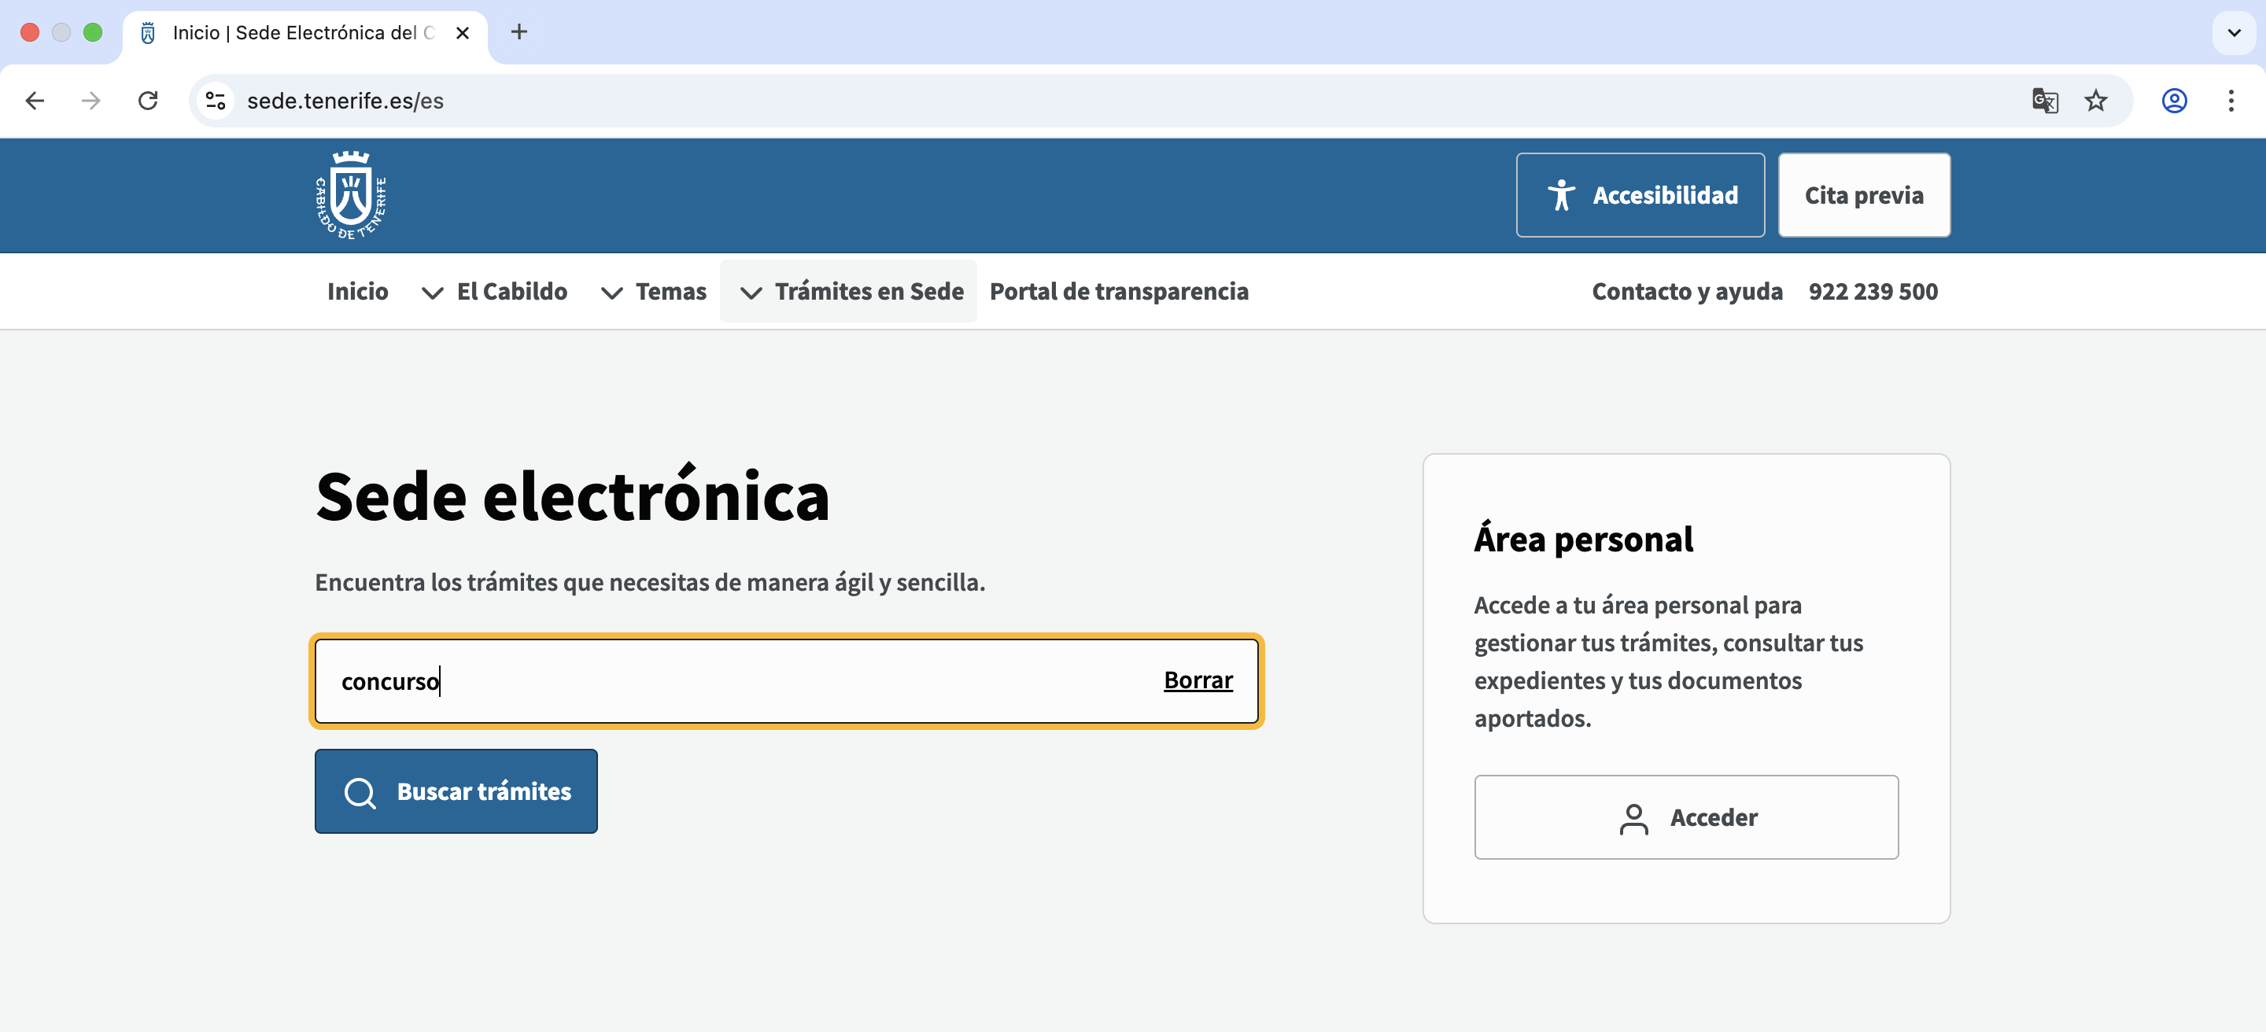Click the Cabildo de Tenerife logo
Image resolution: width=2266 pixels, height=1032 pixels.
click(x=351, y=195)
